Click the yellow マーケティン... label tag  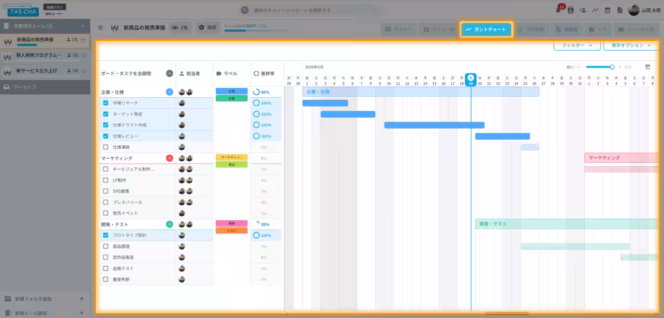click(231, 157)
